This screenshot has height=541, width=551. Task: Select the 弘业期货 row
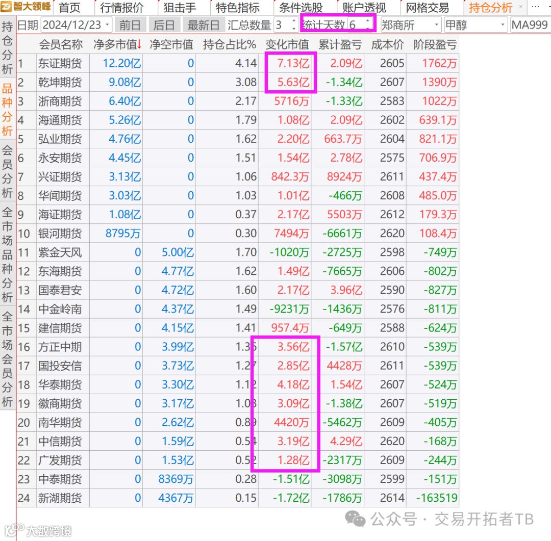[238, 139]
